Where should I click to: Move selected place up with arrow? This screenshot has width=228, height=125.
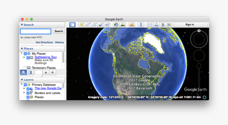(46, 72)
